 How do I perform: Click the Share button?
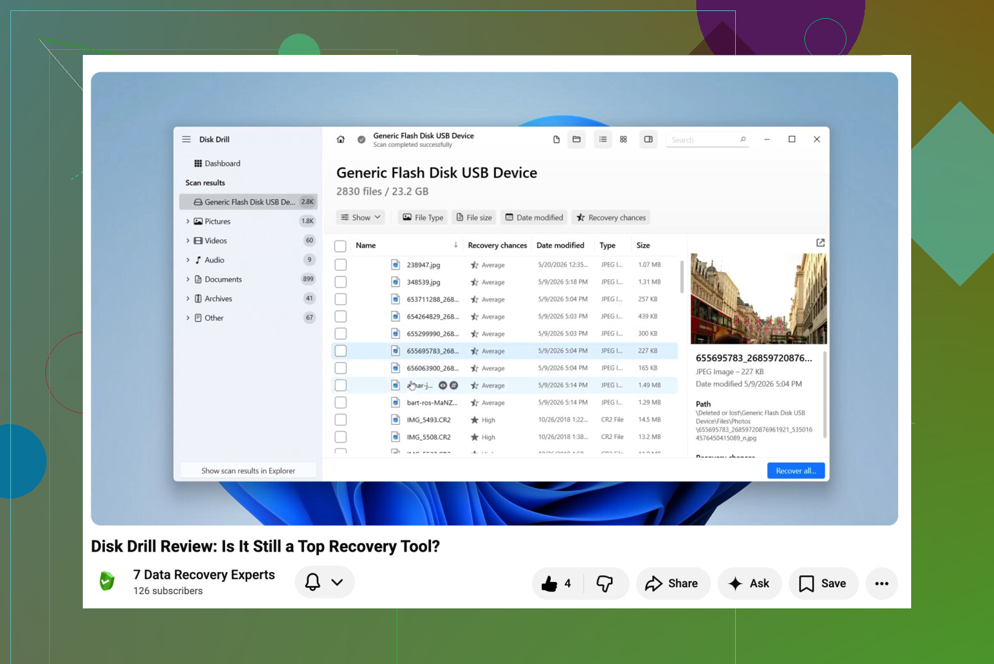point(673,584)
